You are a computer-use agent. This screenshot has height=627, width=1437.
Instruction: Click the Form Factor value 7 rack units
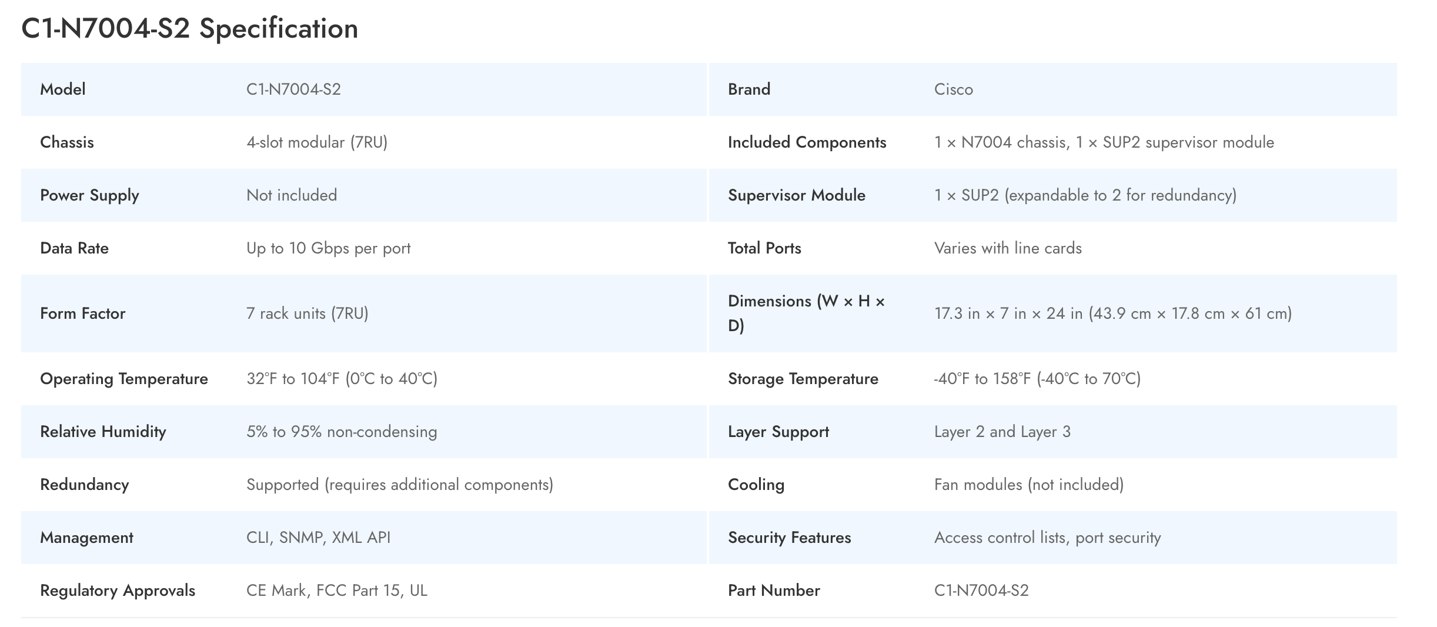(307, 313)
